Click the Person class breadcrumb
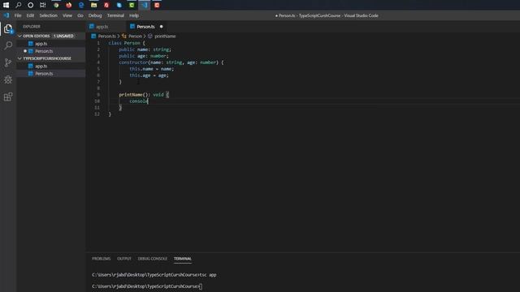This screenshot has height=292, width=520. coord(135,36)
